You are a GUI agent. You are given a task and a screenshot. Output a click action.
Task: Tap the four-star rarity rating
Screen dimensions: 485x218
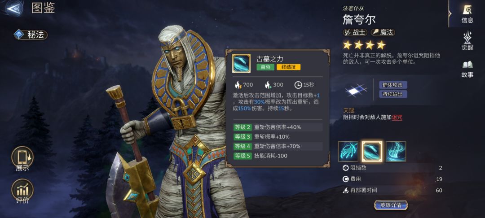click(364, 45)
